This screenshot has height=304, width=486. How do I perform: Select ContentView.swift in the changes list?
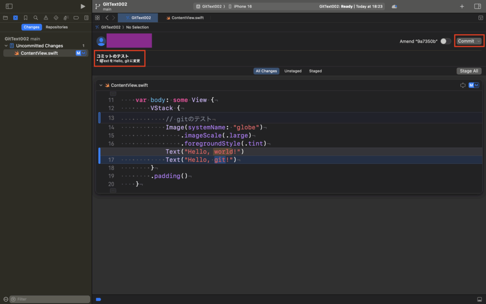pyautogui.click(x=46, y=53)
